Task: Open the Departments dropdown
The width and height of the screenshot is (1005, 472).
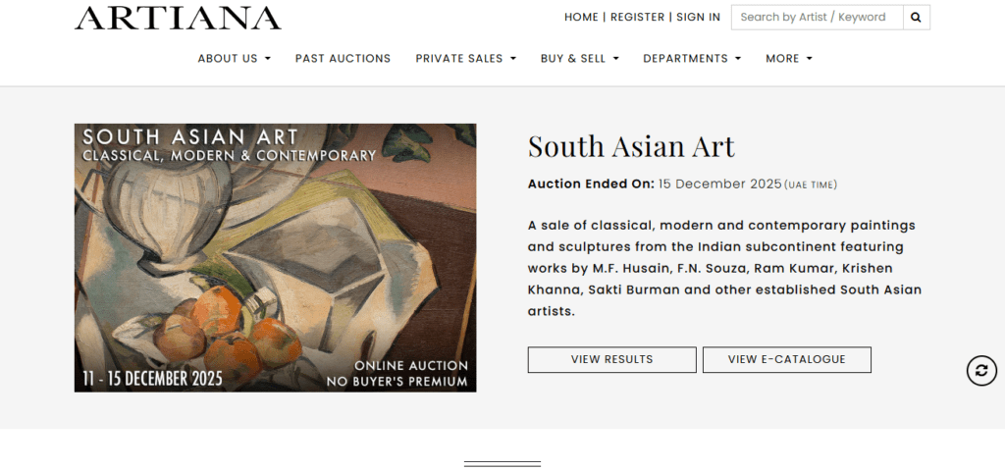Action: pyautogui.click(x=691, y=59)
